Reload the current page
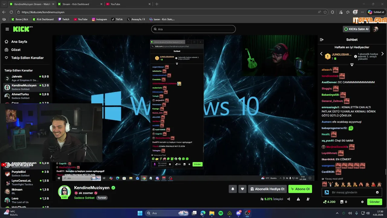The width and height of the screenshot is (387, 218). click(11, 12)
